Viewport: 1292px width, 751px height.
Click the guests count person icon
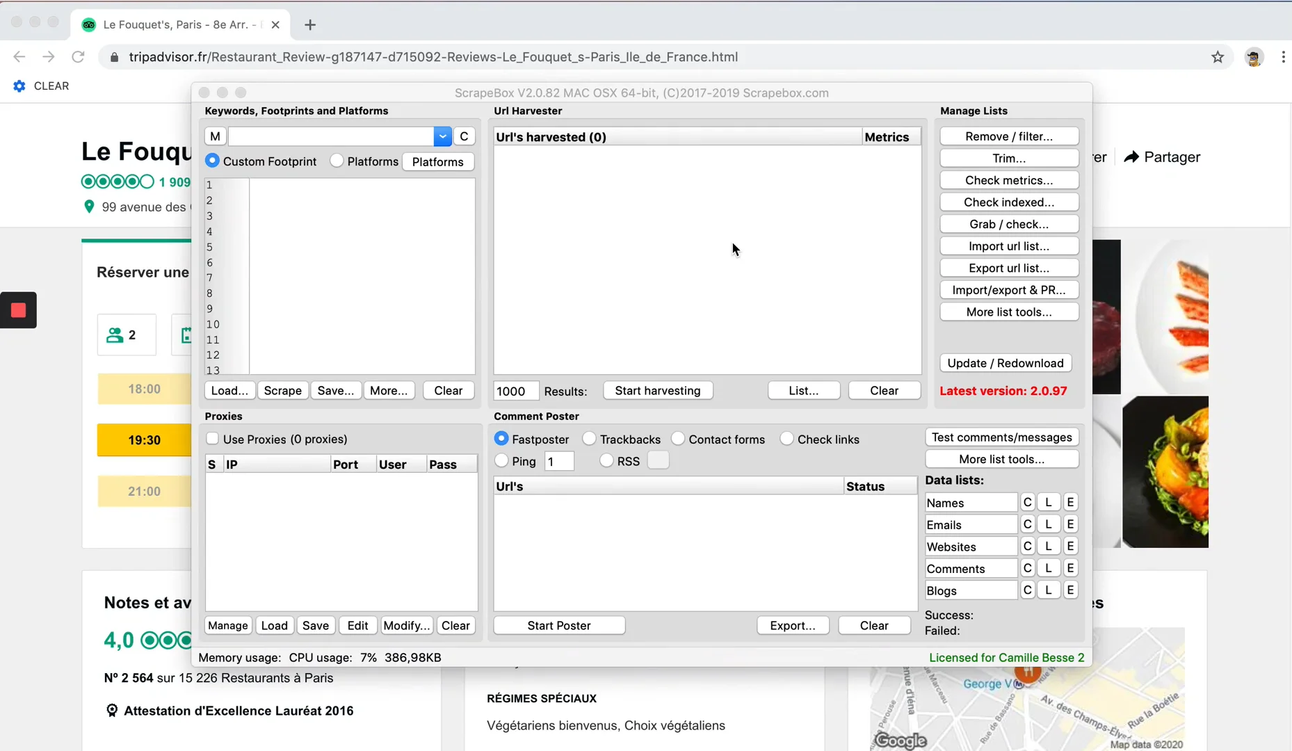[115, 335]
